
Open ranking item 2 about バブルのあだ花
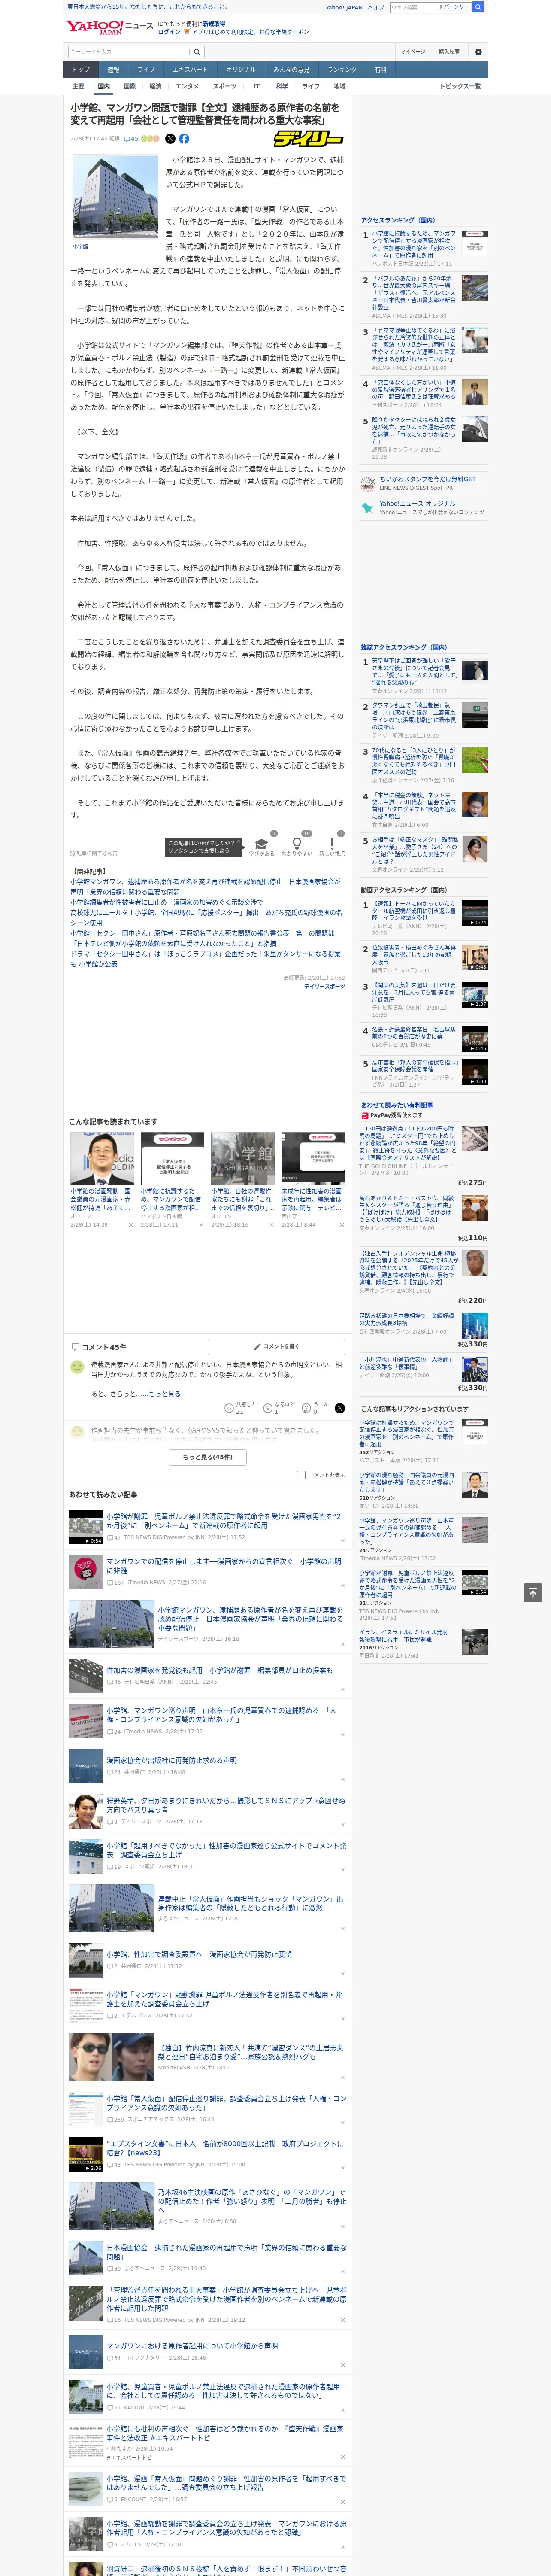414,292
